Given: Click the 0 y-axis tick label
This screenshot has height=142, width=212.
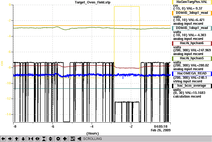Looking at the screenshot, I should 10,5.
